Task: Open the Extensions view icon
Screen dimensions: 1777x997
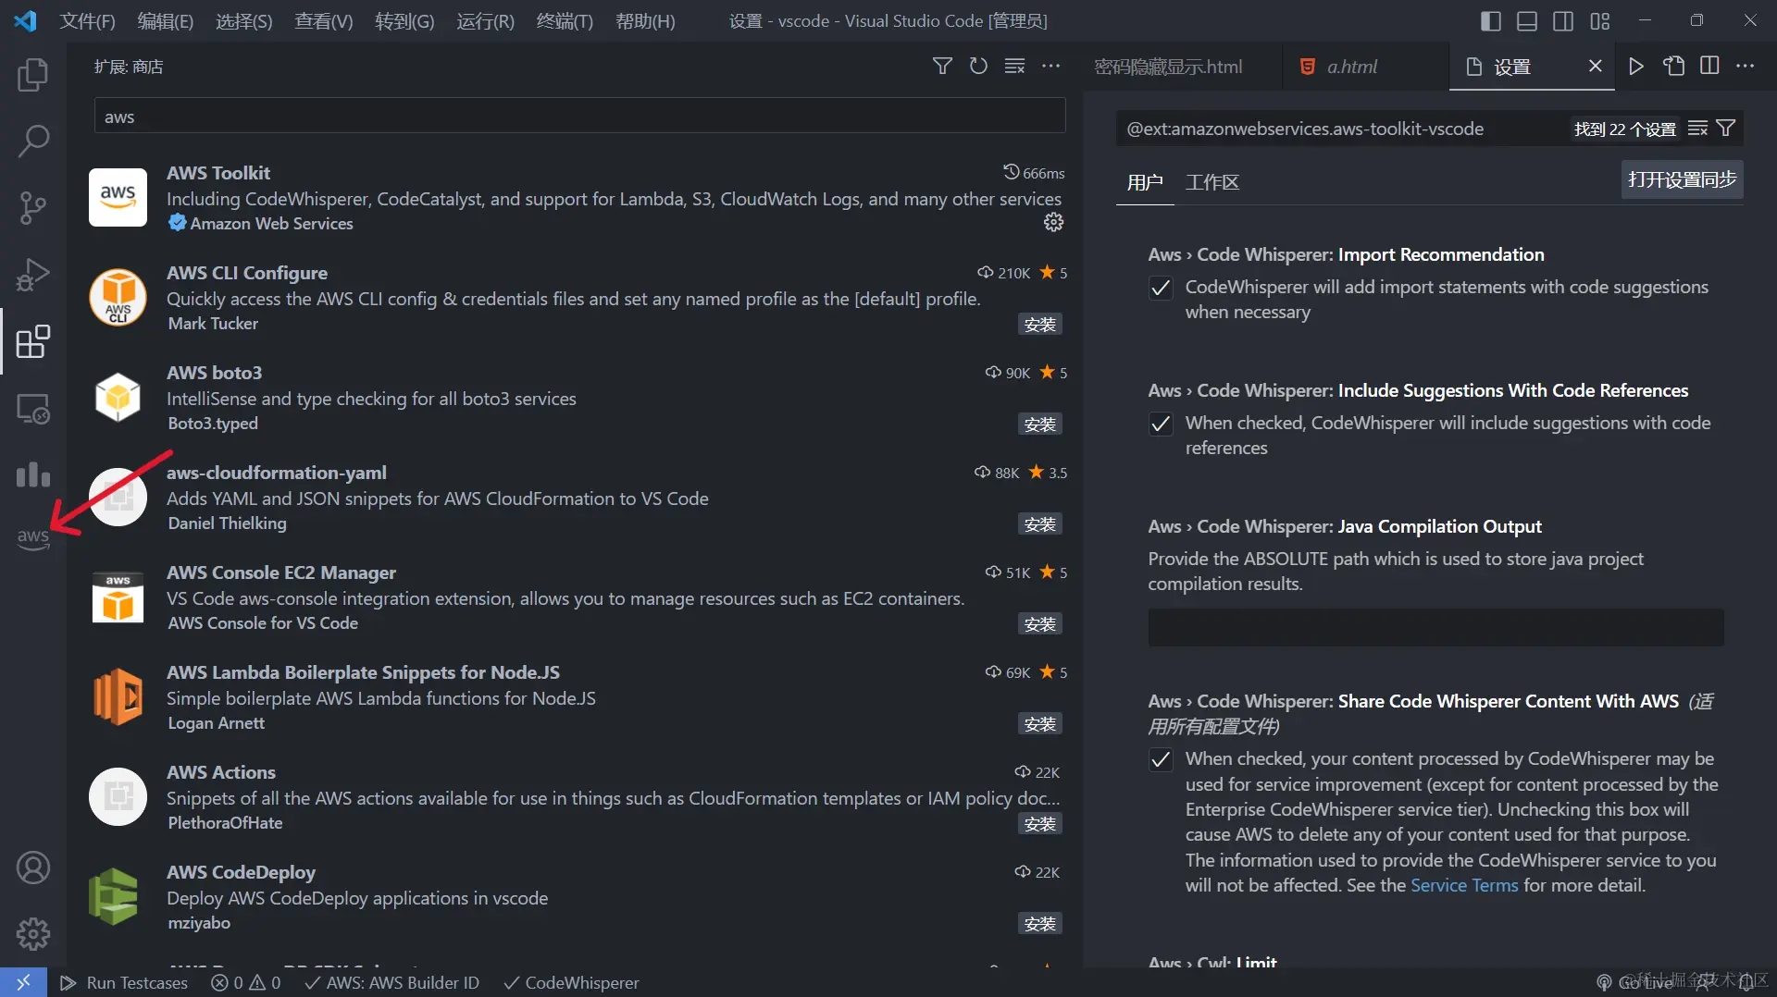Action: (x=33, y=341)
